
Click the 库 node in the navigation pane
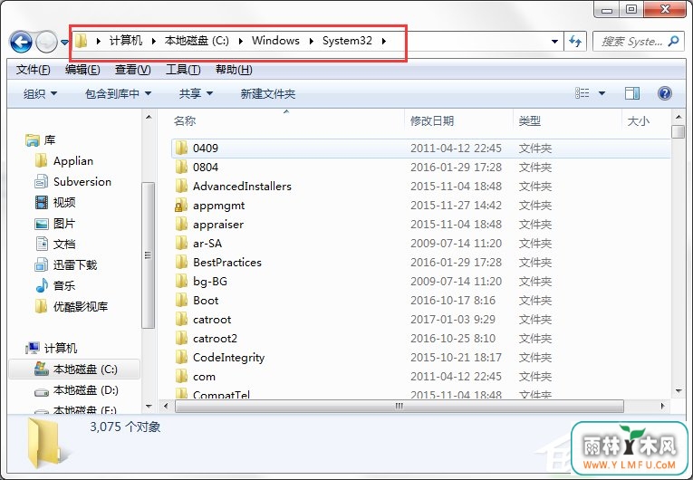click(x=40, y=140)
